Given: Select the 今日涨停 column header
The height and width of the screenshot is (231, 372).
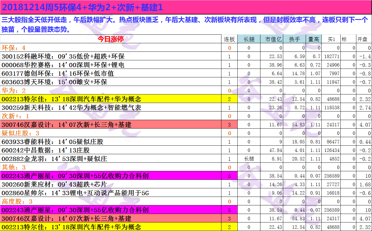Looking at the screenshot, I should tap(111, 39).
